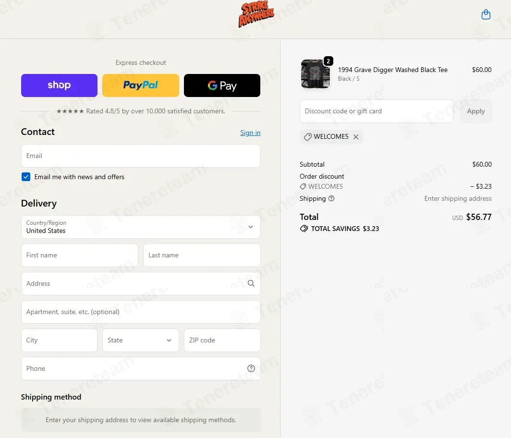Click the 1994 Grave Digger Washed Black Tee title
The width and height of the screenshot is (511, 438).
(x=393, y=70)
